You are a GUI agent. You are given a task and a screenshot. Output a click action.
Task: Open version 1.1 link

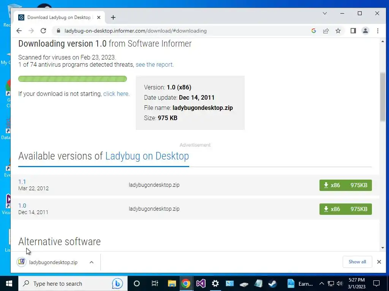click(22, 181)
